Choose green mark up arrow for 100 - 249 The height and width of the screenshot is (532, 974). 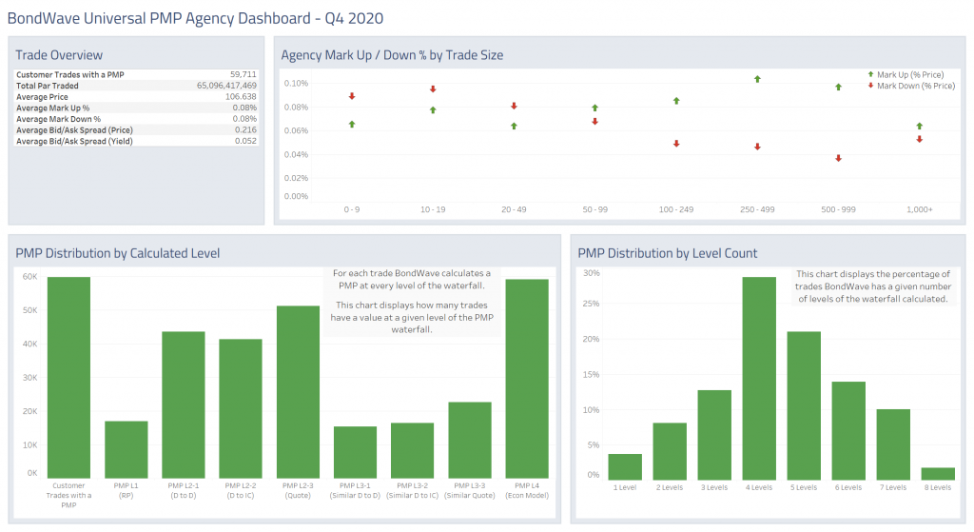(x=676, y=101)
